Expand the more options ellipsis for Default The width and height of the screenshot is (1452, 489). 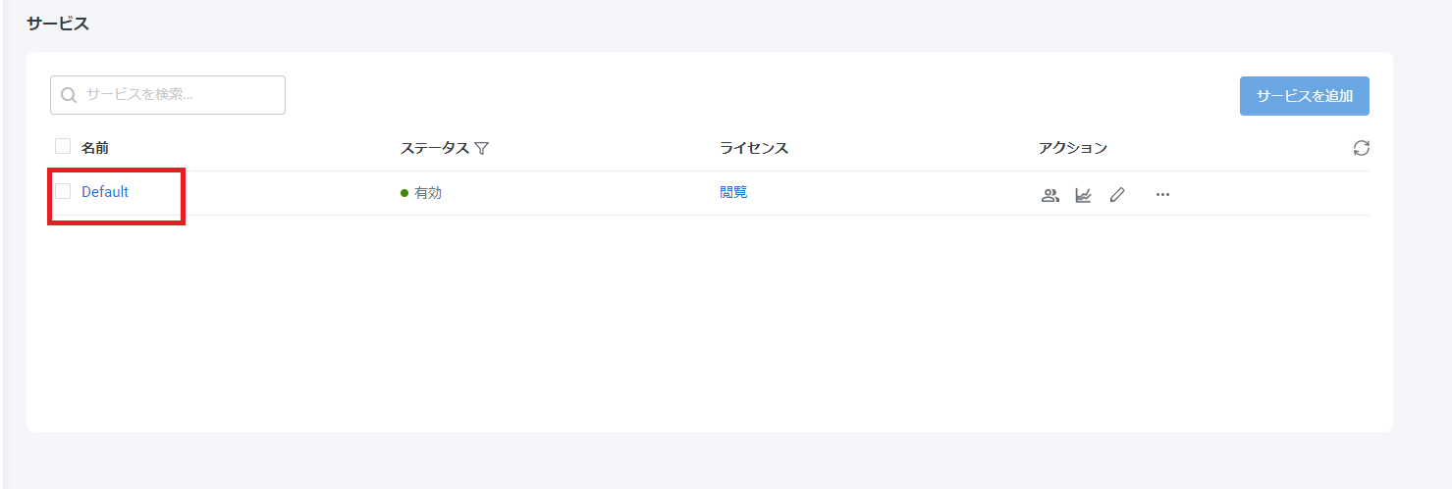pos(1162,195)
